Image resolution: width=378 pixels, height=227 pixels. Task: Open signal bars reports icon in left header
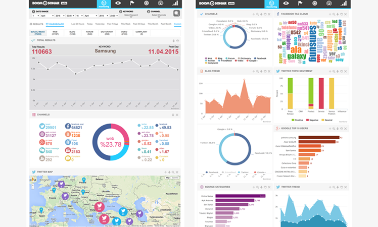click(175, 3)
